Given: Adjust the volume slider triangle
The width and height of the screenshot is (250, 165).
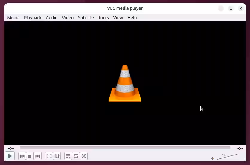Looking at the screenshot, I should tap(228, 157).
